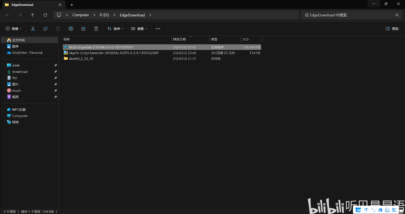Screen dimensions: 405x214
Task: Go forward with the right arrow
Action: point(20,15)
